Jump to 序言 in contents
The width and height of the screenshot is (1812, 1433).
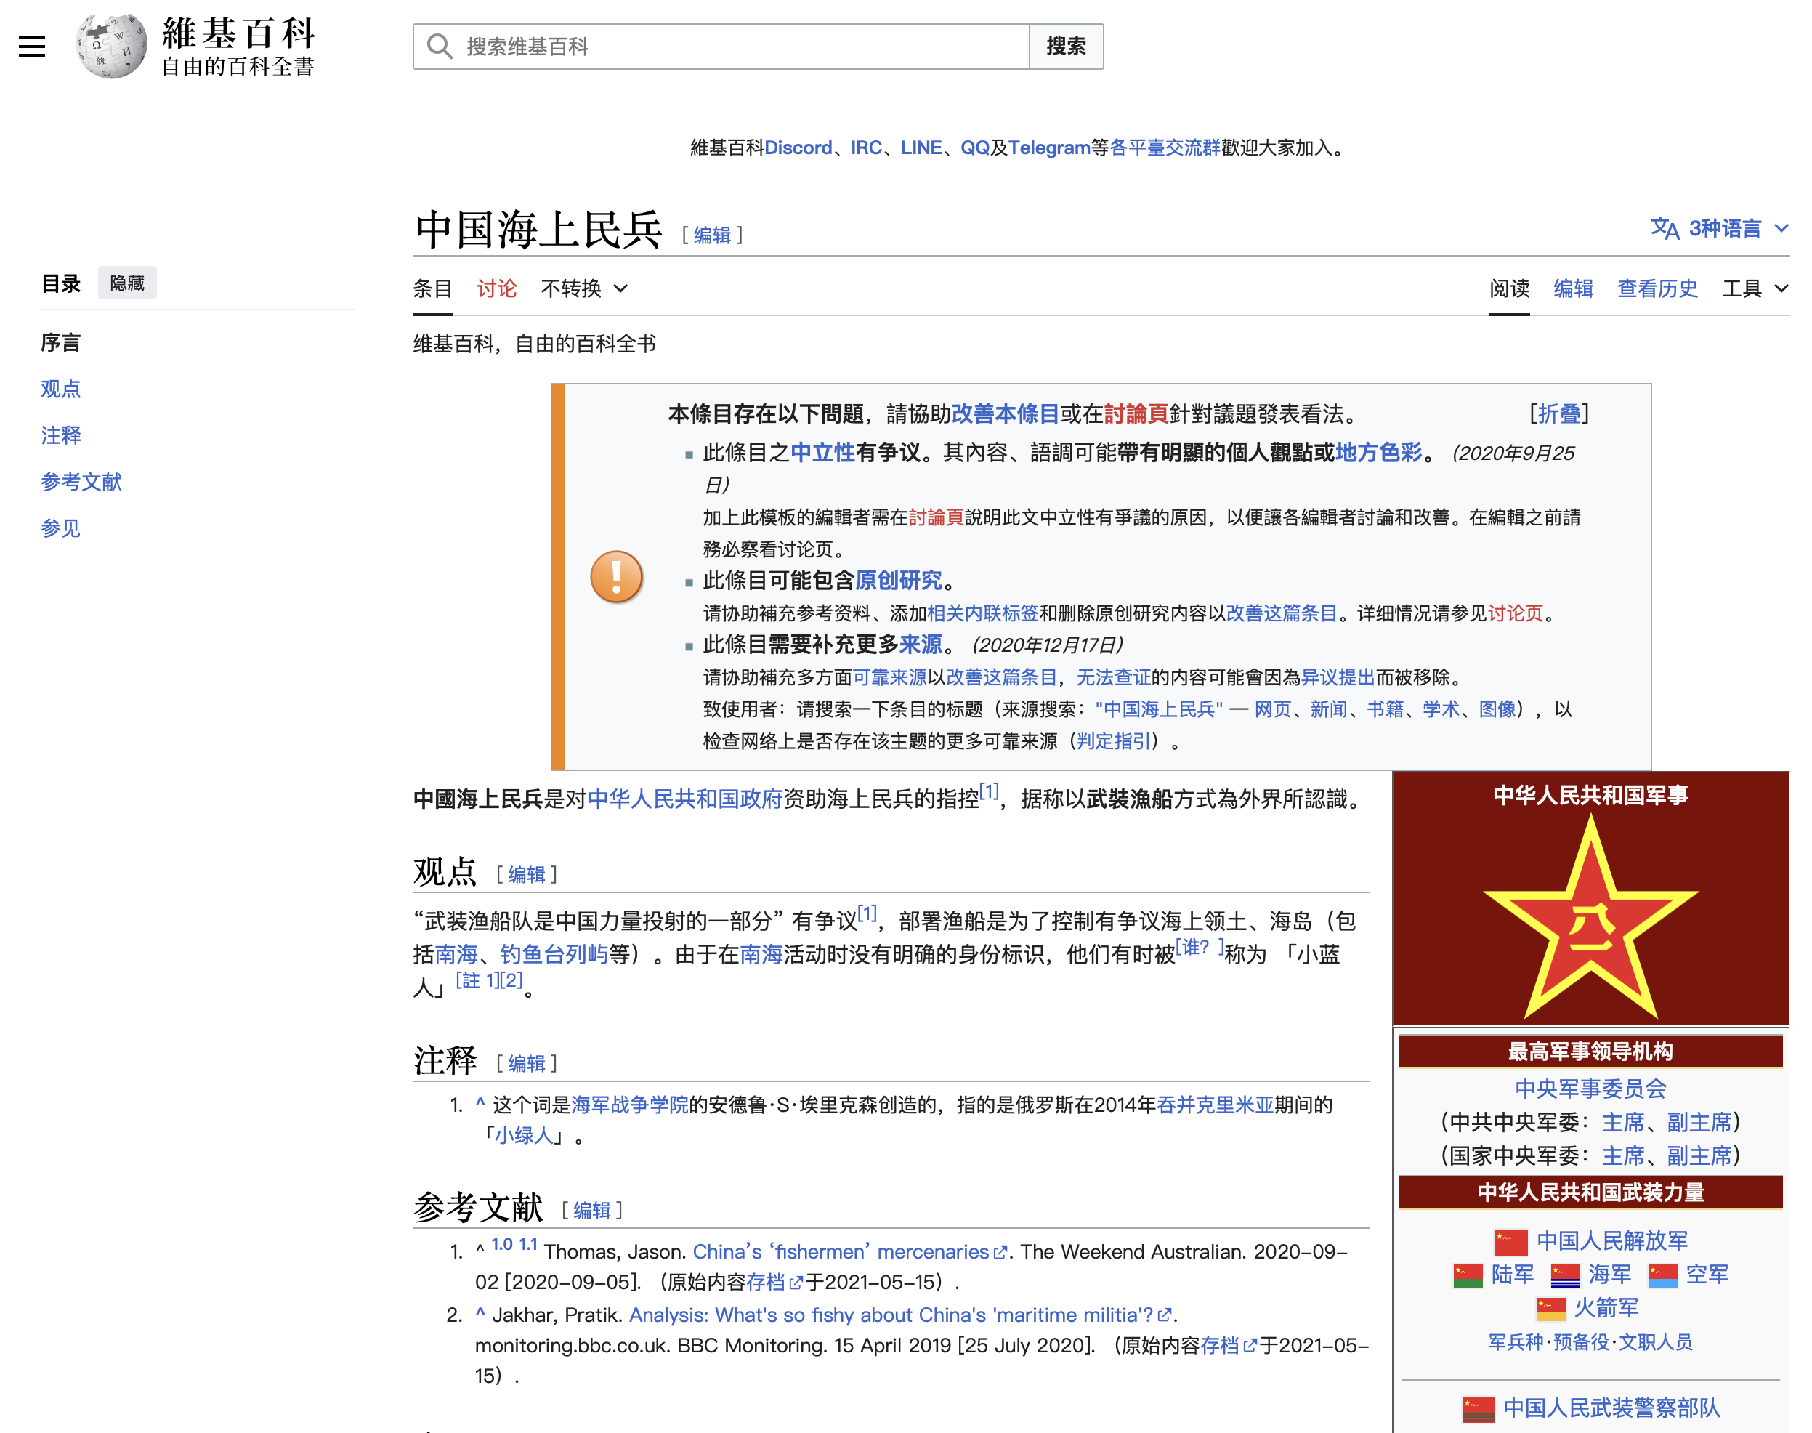[60, 342]
